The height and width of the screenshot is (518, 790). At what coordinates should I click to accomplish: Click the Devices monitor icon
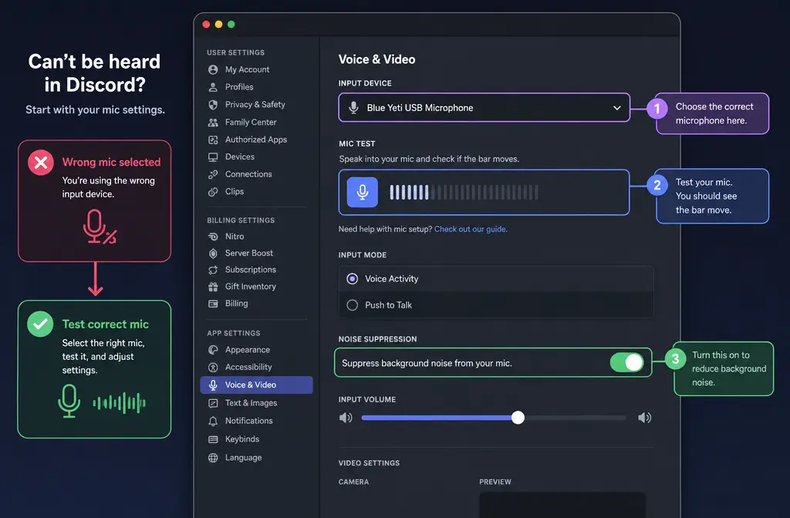[213, 157]
